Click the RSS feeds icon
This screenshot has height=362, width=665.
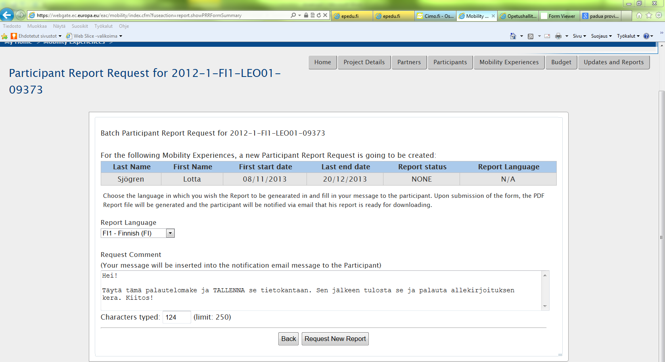tap(531, 36)
